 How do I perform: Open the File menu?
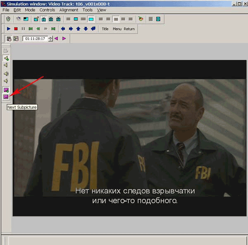(x=6, y=10)
